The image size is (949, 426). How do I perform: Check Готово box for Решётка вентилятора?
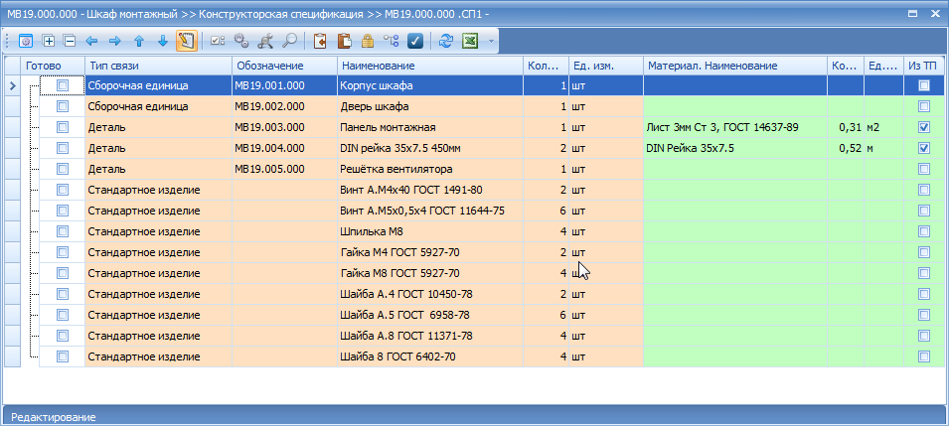63,169
